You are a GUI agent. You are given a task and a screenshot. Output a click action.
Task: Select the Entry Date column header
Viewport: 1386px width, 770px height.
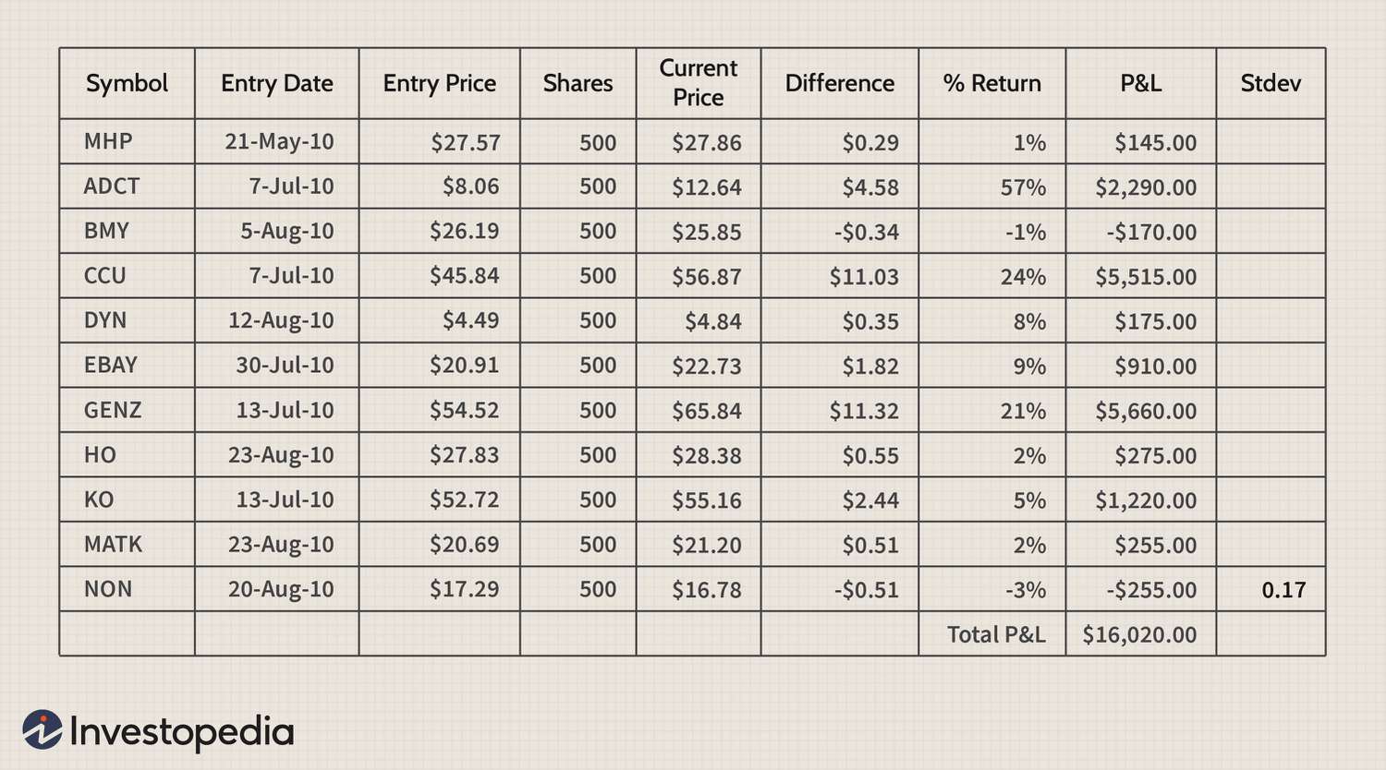point(276,83)
